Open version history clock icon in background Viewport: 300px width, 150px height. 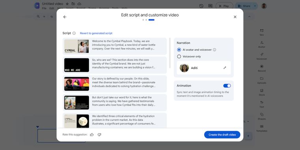pos(201,6)
